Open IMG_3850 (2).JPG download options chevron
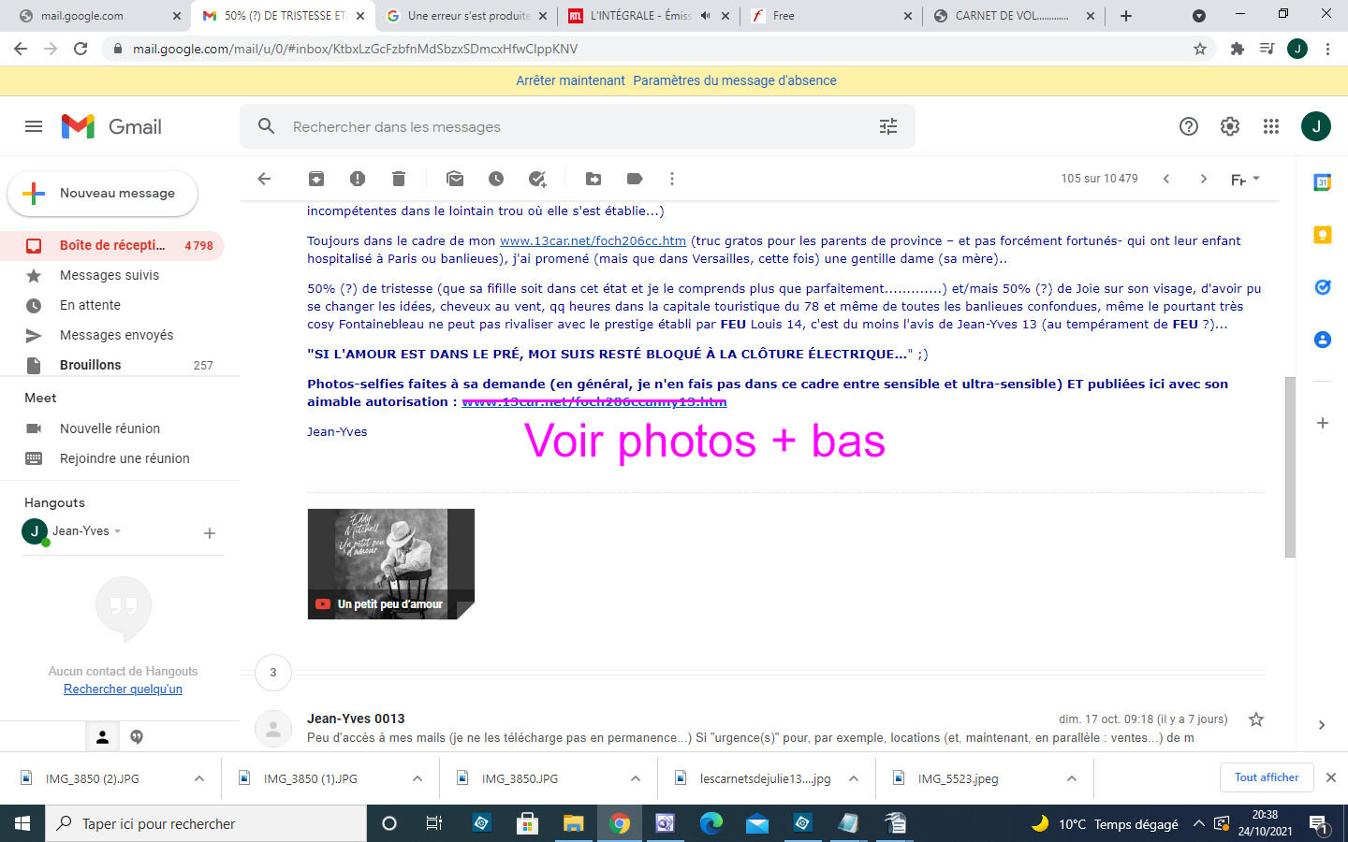The width and height of the screenshot is (1348, 842). point(199,778)
